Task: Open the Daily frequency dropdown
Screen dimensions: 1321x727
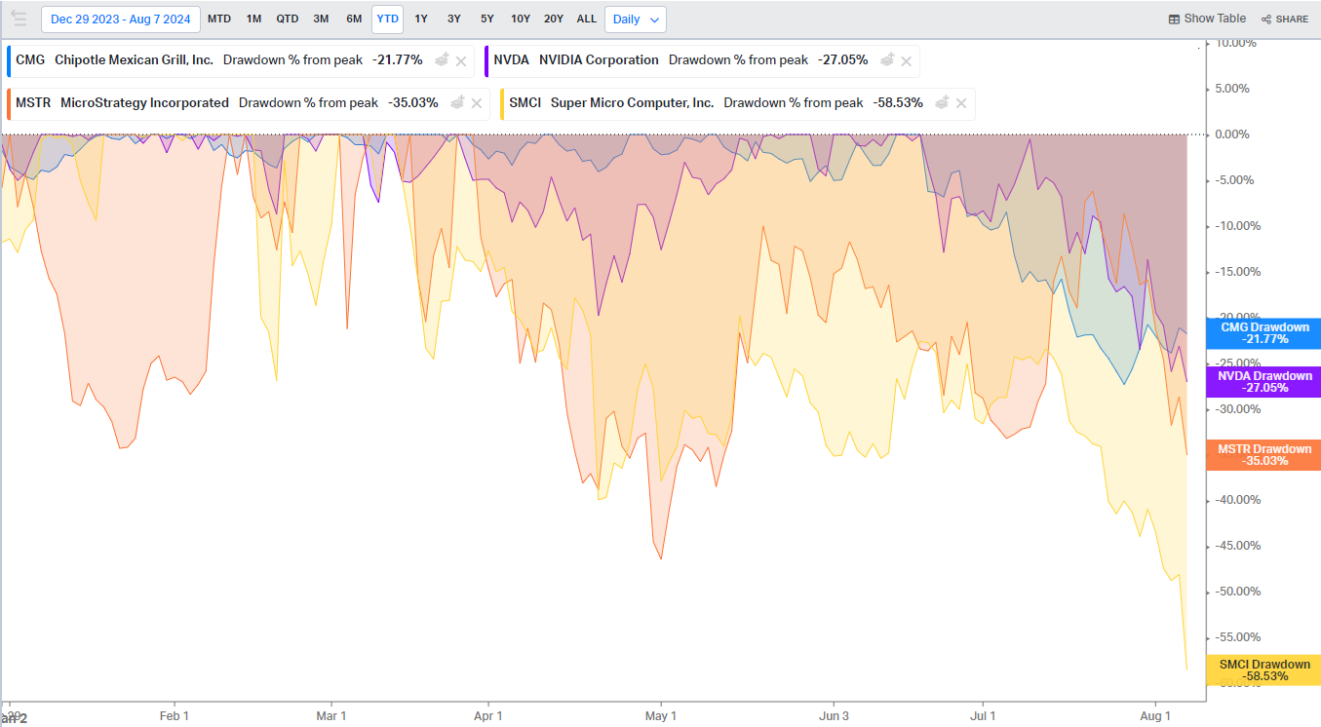Action: [x=636, y=19]
